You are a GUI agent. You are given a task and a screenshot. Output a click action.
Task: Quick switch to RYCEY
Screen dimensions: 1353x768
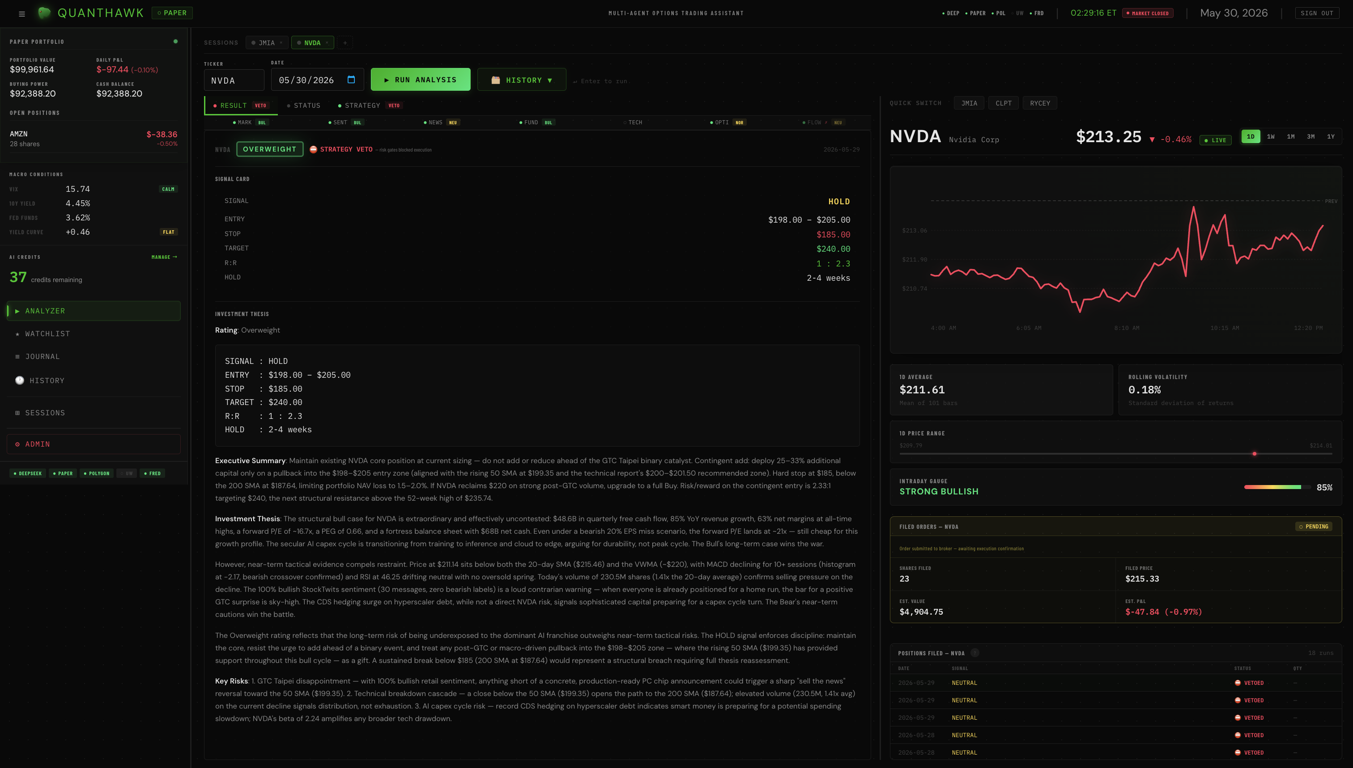[x=1040, y=103]
